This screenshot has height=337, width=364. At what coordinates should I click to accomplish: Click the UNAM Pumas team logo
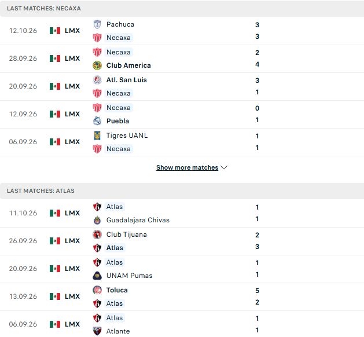coord(97,276)
